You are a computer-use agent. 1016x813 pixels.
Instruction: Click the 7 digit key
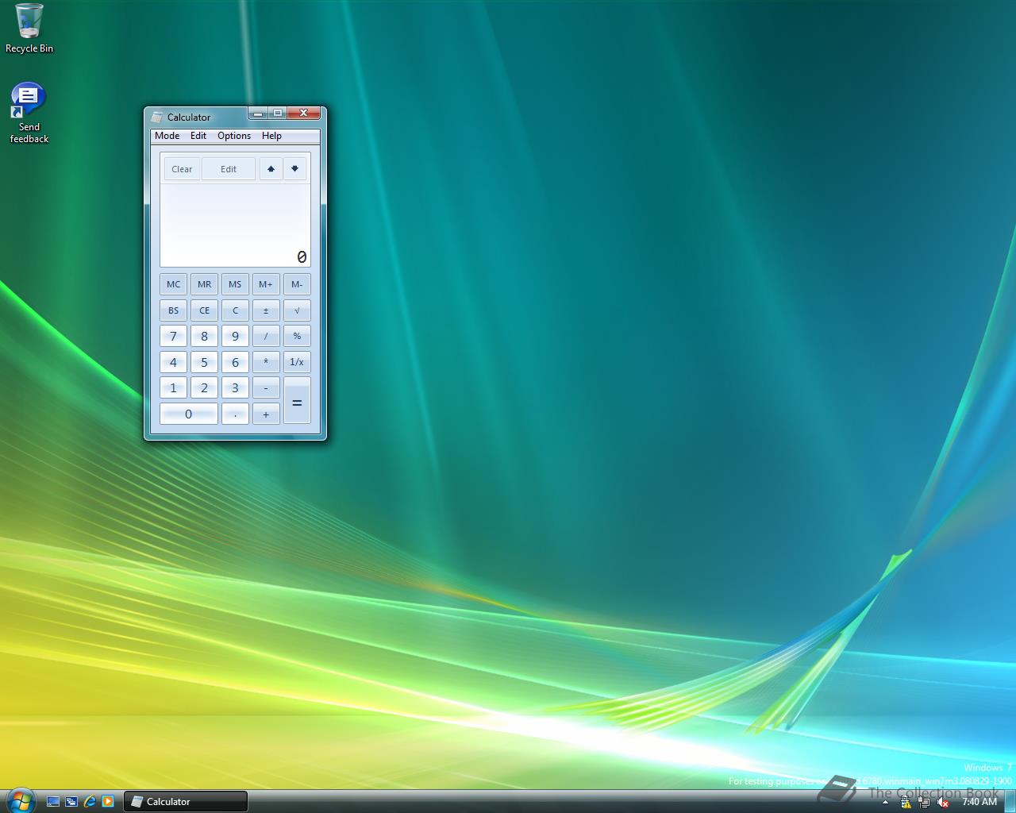[174, 337]
